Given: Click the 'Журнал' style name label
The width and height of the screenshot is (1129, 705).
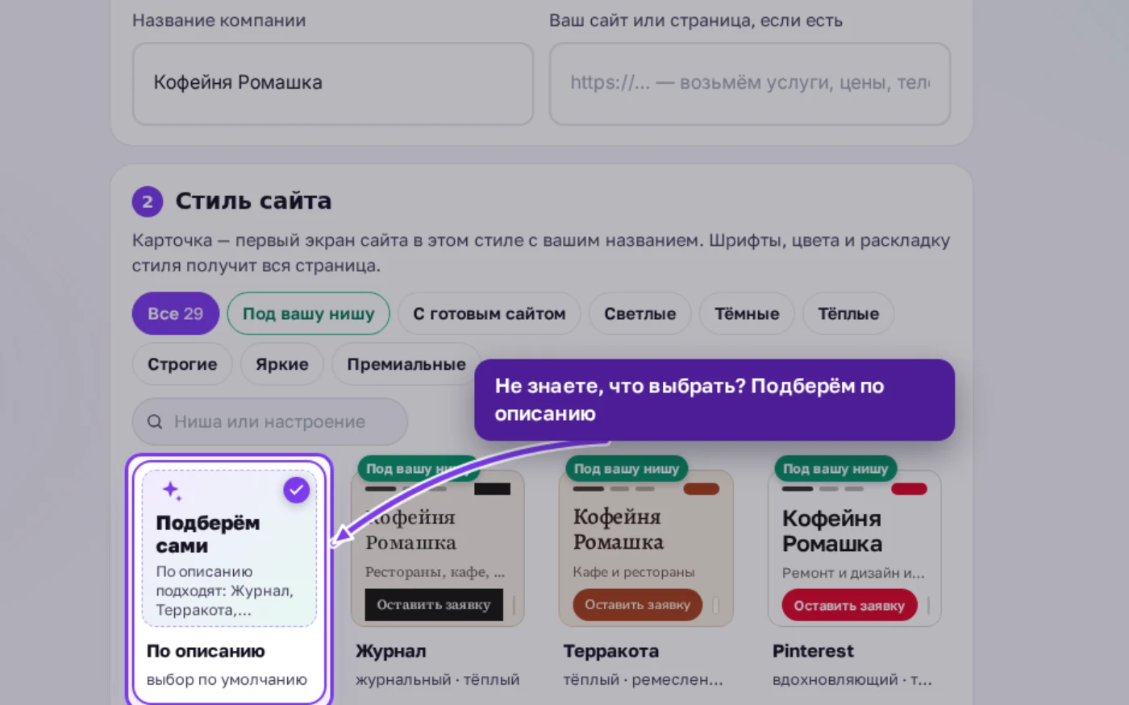Looking at the screenshot, I should pos(391,651).
